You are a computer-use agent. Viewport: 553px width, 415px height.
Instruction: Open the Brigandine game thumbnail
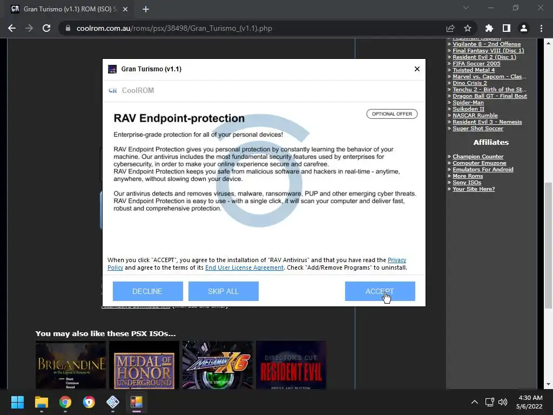(x=71, y=365)
